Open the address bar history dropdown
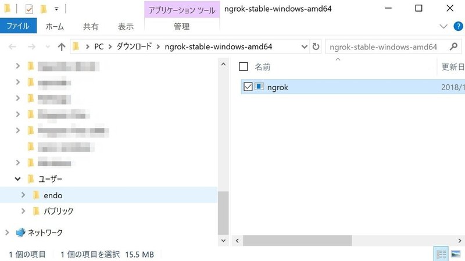 [304, 47]
